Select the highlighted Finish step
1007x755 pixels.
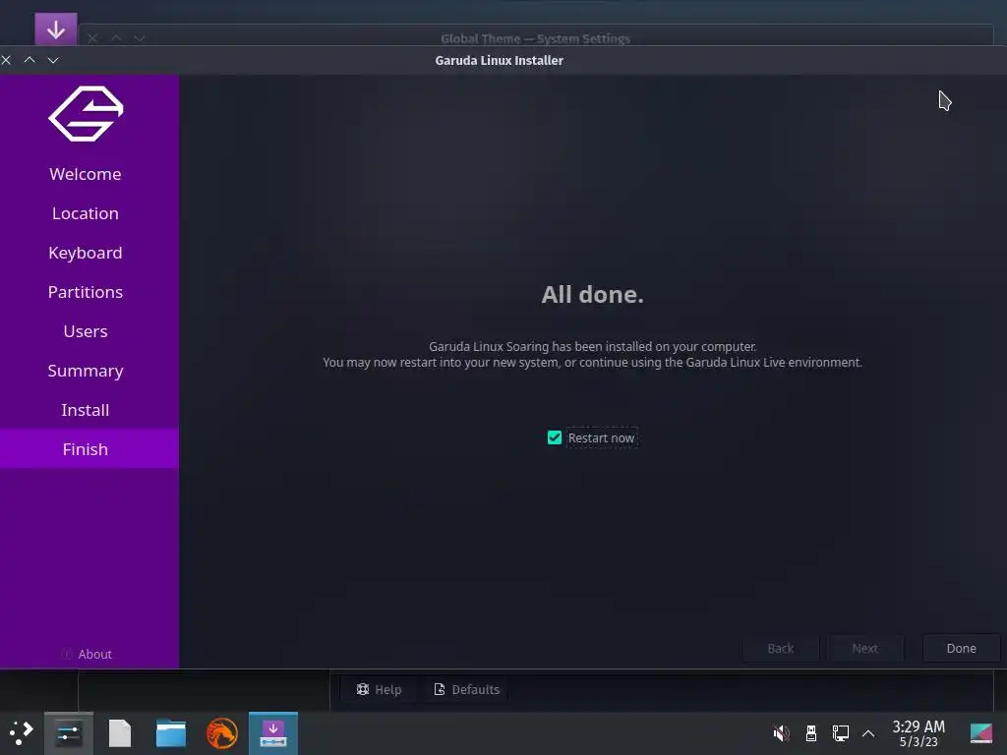86,448
